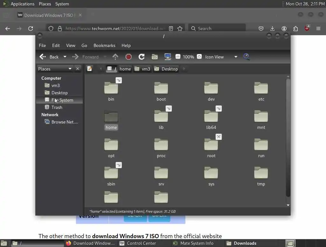The height and width of the screenshot is (247, 326).
Task: Click the file manager vertical scrollbar
Action: (x=288, y=137)
